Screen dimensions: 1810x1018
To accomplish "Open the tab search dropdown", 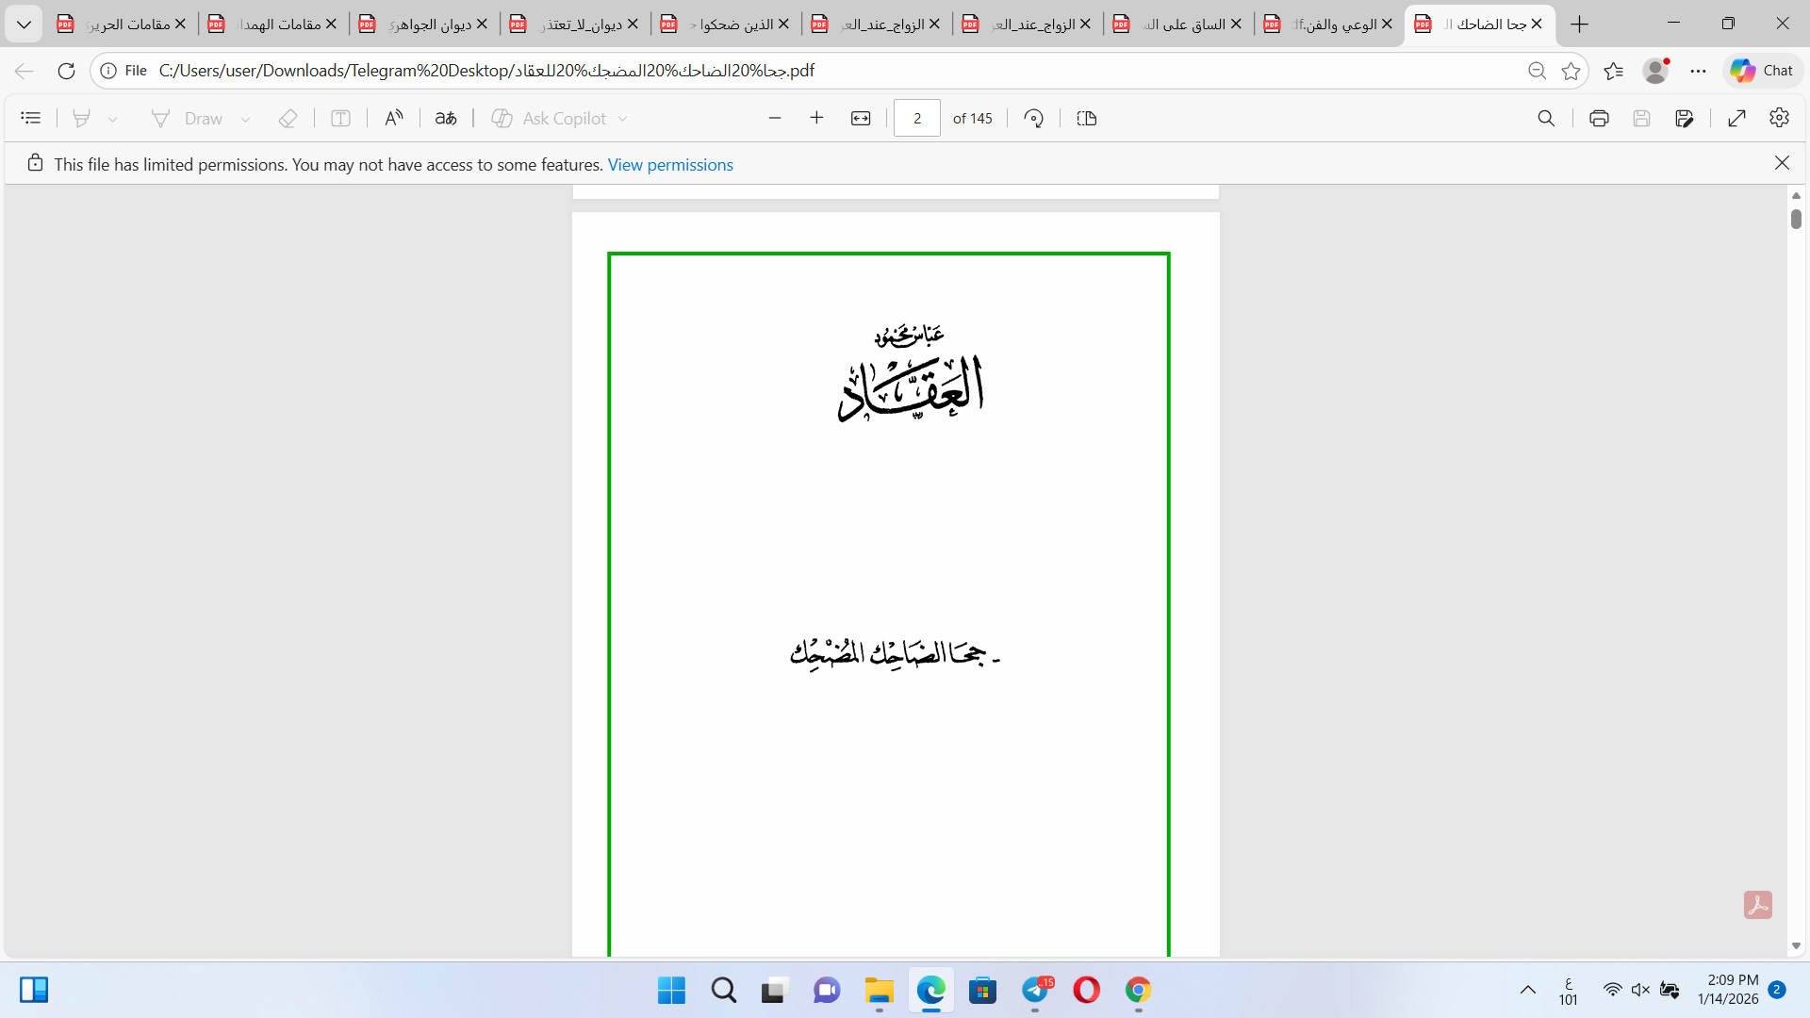I will tap(25, 25).
